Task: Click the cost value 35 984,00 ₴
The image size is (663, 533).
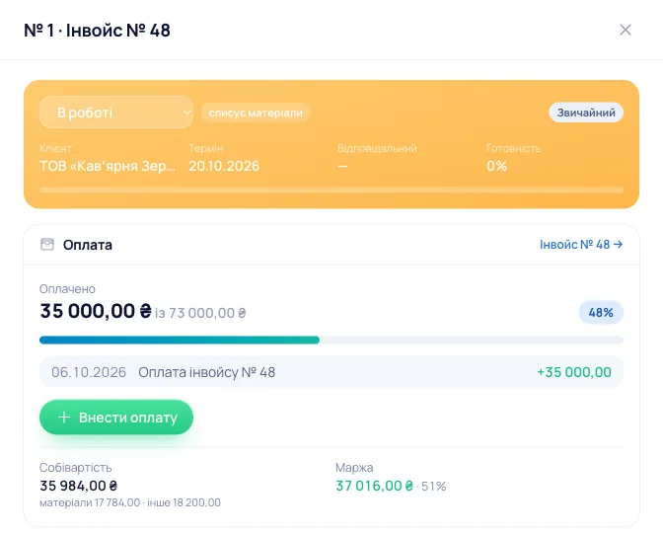Action: click(79, 486)
